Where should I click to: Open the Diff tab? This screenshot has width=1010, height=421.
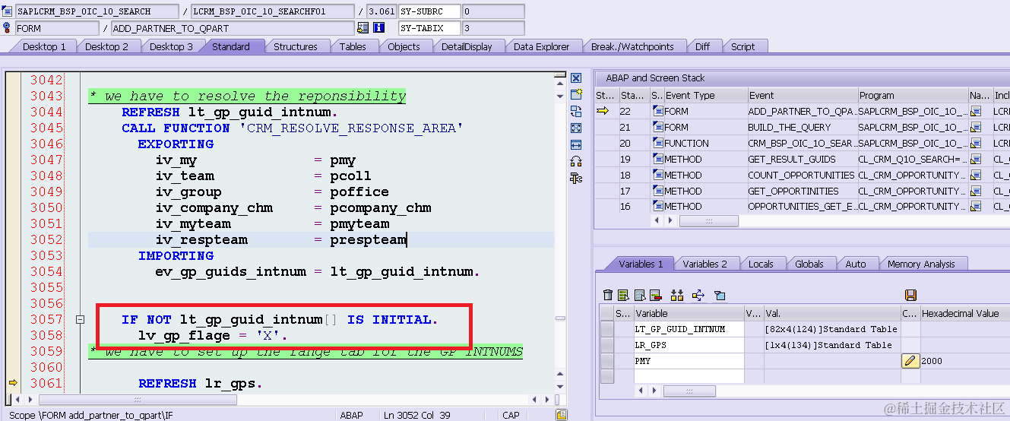pos(702,46)
